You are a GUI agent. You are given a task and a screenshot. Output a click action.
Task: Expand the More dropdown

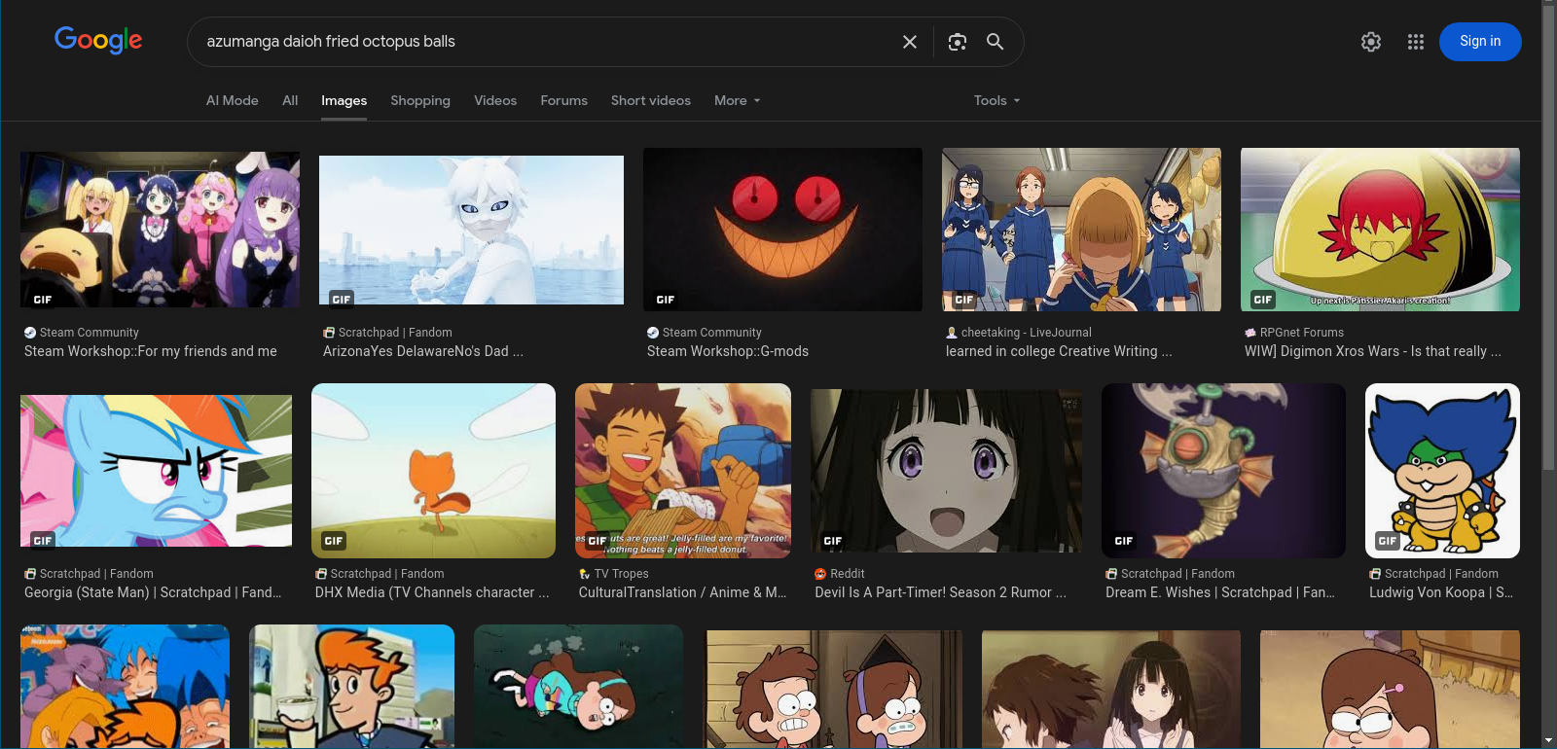(737, 100)
